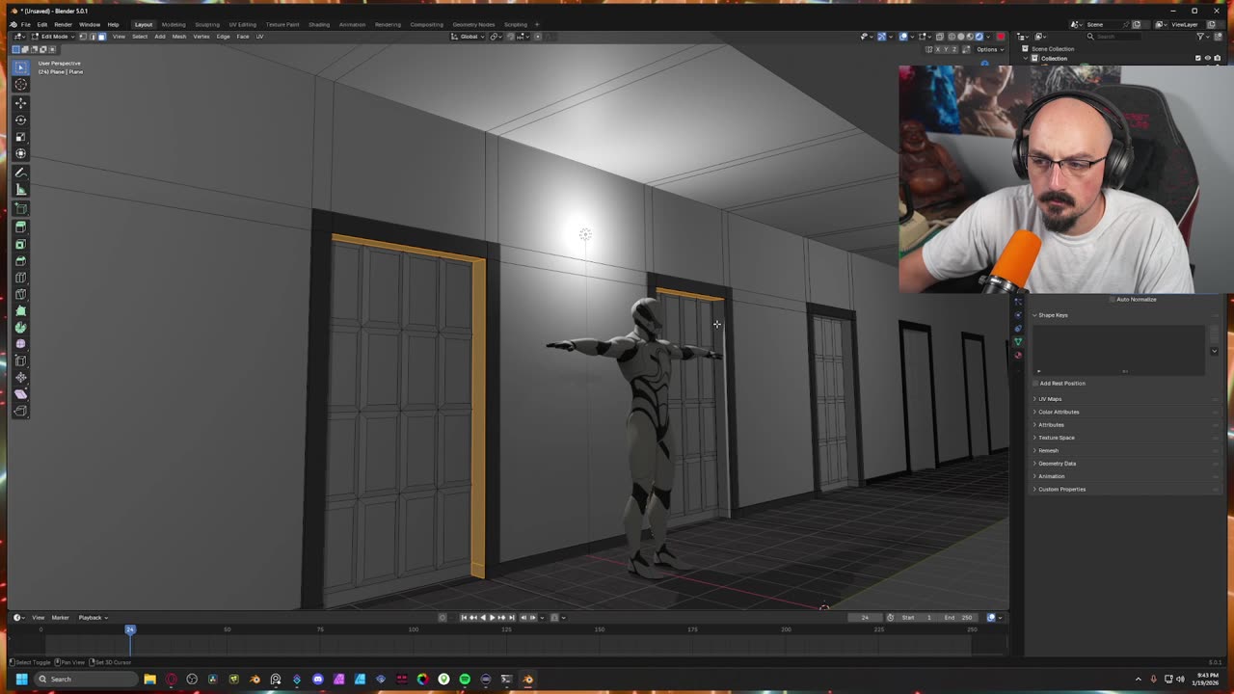Click the current frame playhead marker
Screen dimensions: 1234x694
pyautogui.click(x=130, y=629)
